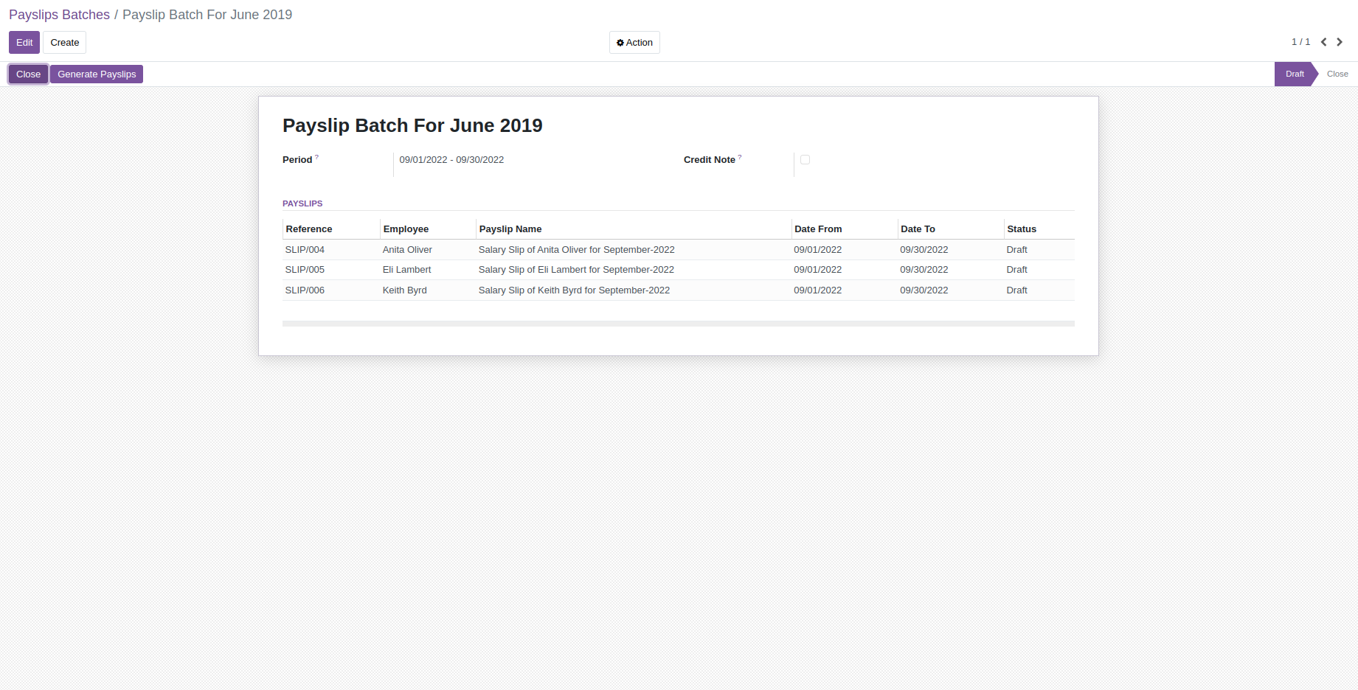
Task: Open Eli Lambert's salary slip
Action: [x=575, y=270]
